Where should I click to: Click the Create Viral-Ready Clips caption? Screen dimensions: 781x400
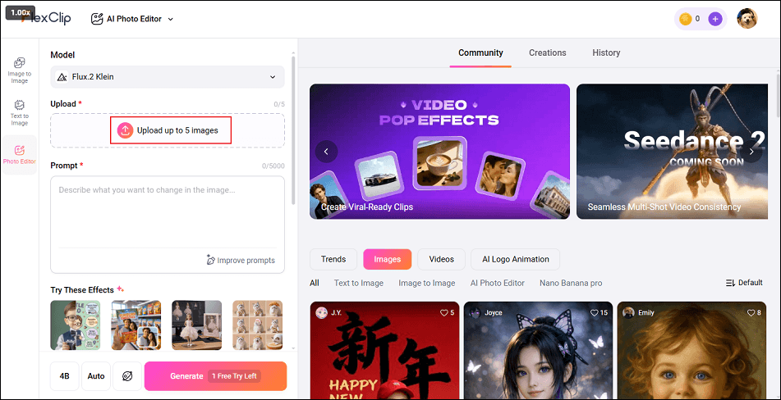(367, 207)
